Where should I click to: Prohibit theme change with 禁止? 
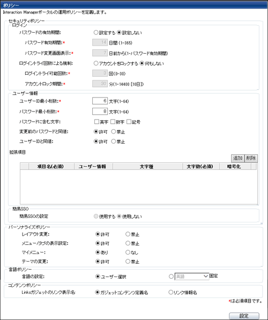tap(128, 262)
